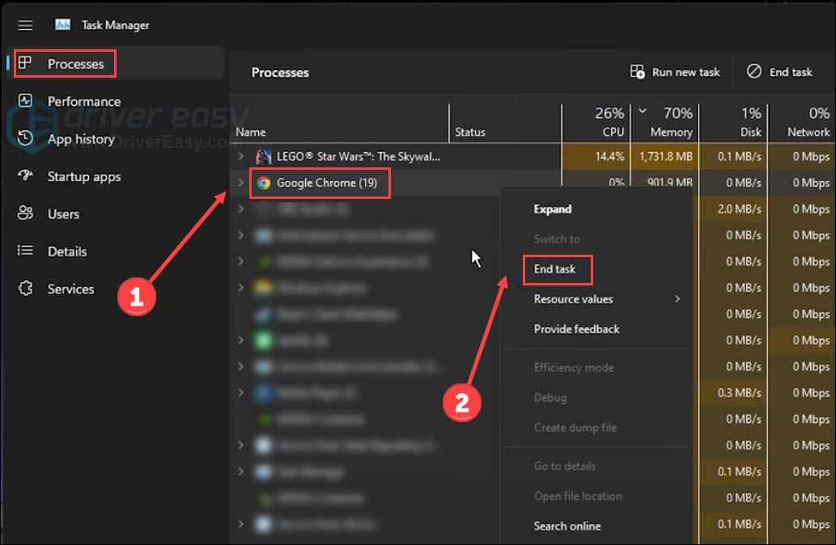Select Debug in the context menu
The image size is (836, 545).
coord(550,397)
